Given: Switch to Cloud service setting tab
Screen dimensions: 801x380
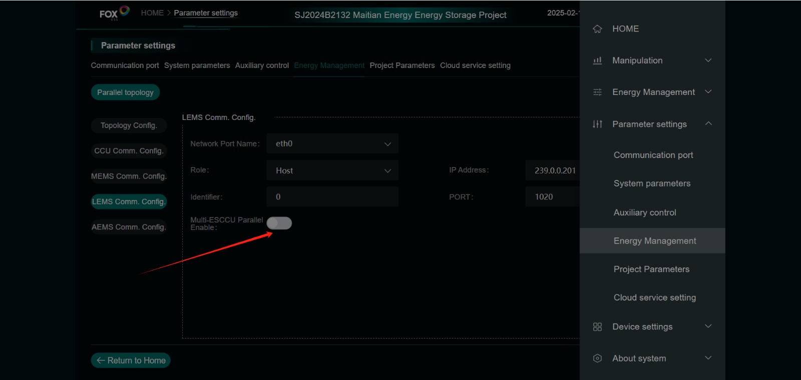Looking at the screenshot, I should (475, 65).
